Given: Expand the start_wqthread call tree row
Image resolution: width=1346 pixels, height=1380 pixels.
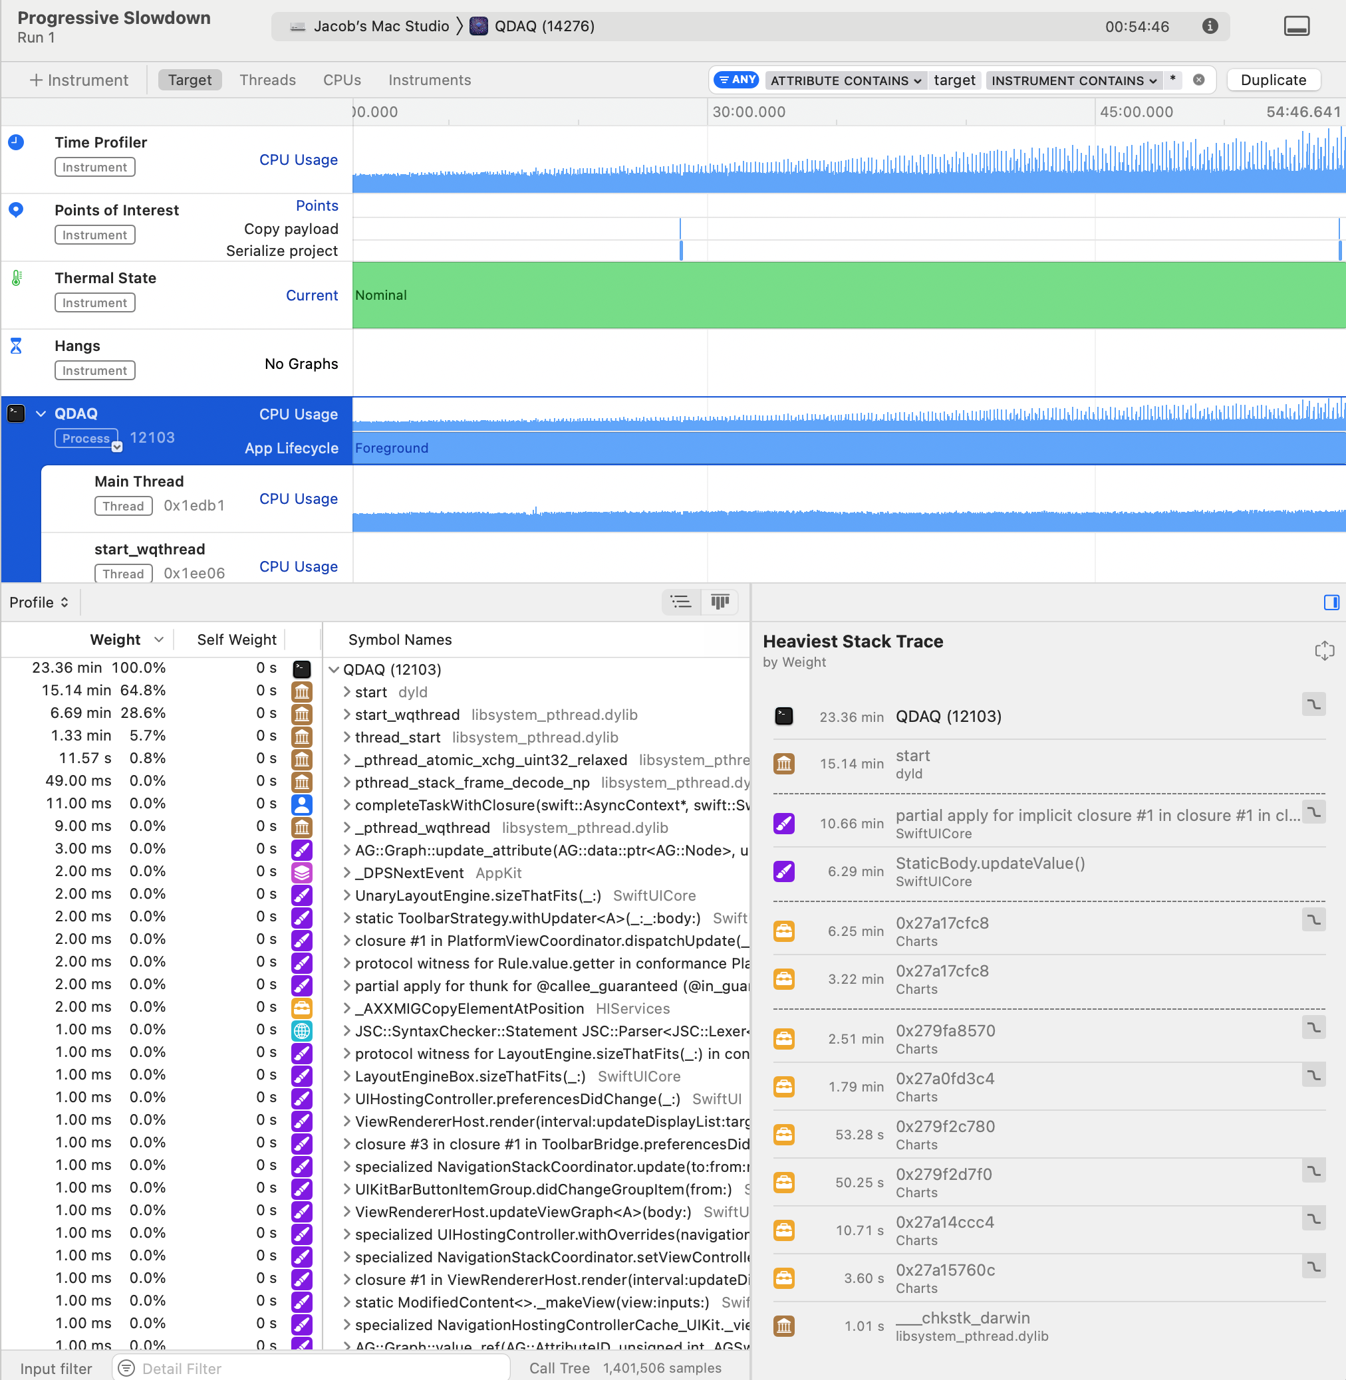Looking at the screenshot, I should (x=346, y=715).
